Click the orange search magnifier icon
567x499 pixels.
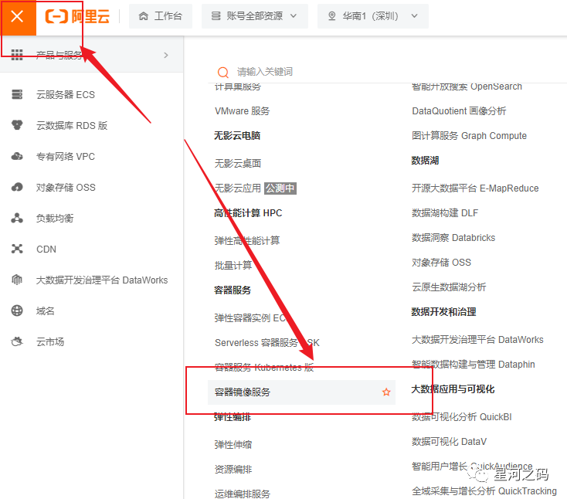(x=223, y=72)
